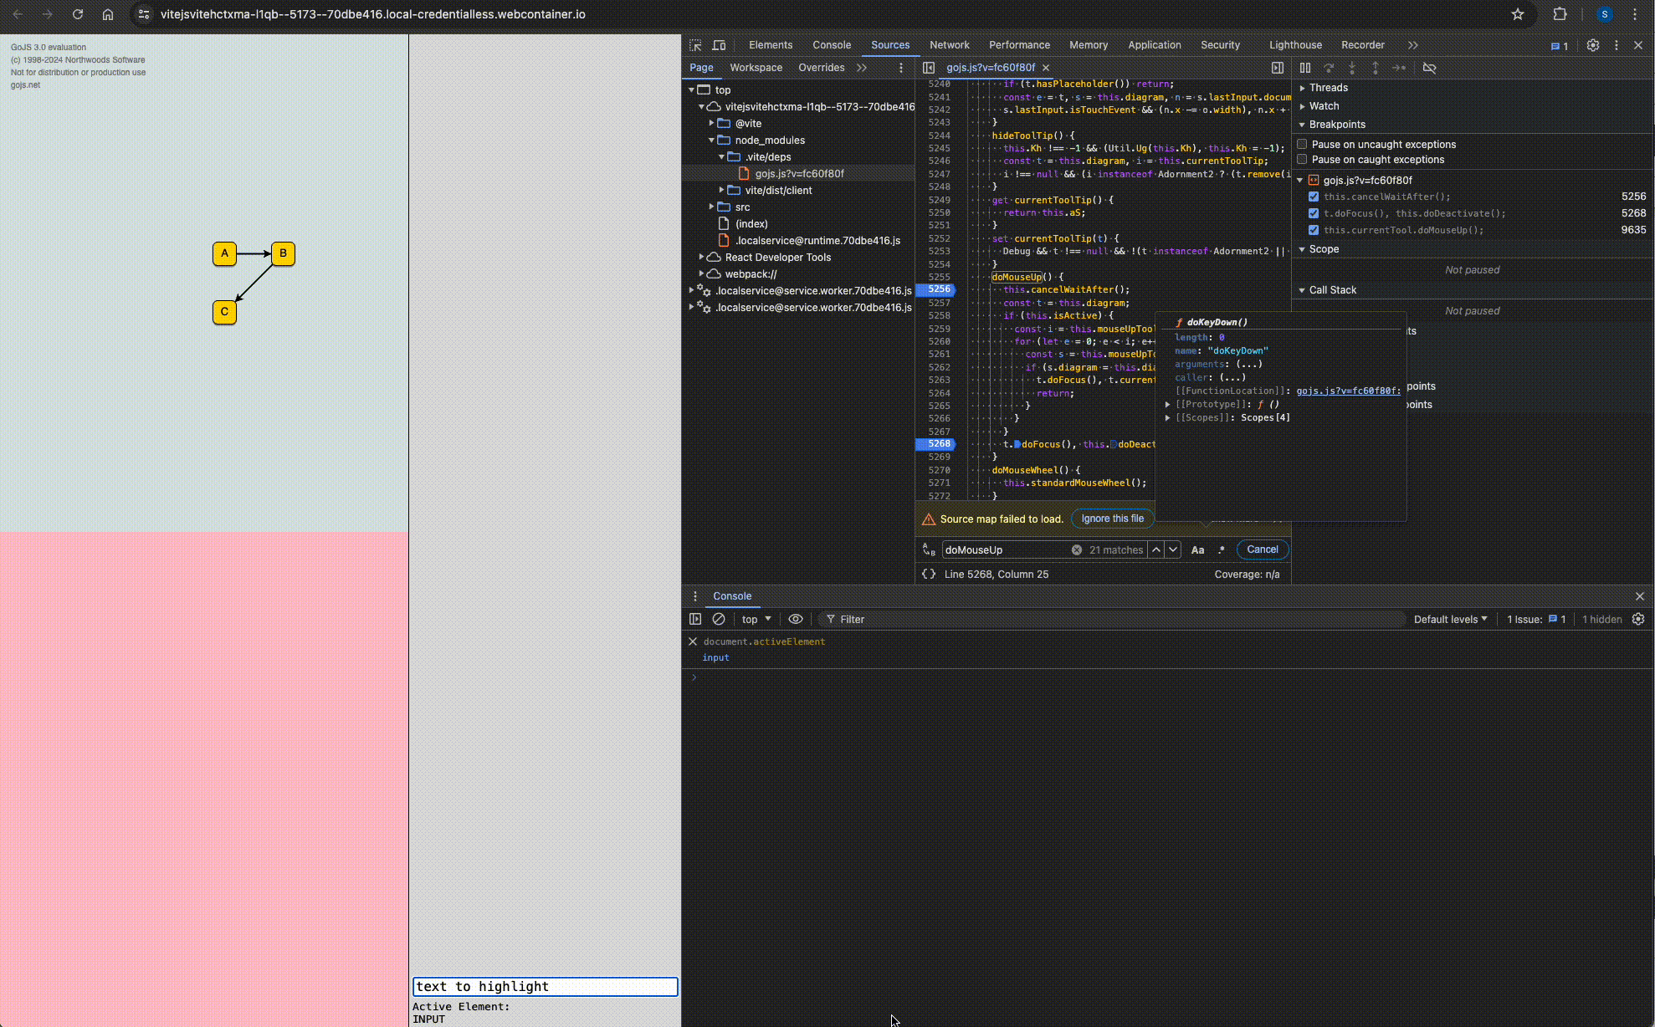The width and height of the screenshot is (1655, 1027).
Task: Reload the page with browser reload button
Action: pyautogui.click(x=78, y=14)
